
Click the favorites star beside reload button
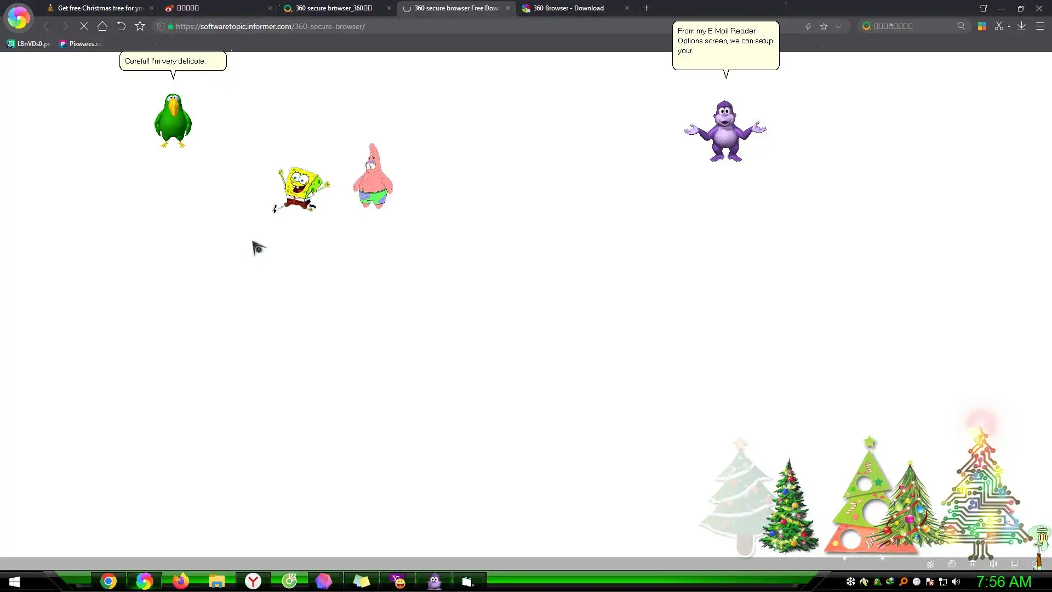(x=140, y=26)
